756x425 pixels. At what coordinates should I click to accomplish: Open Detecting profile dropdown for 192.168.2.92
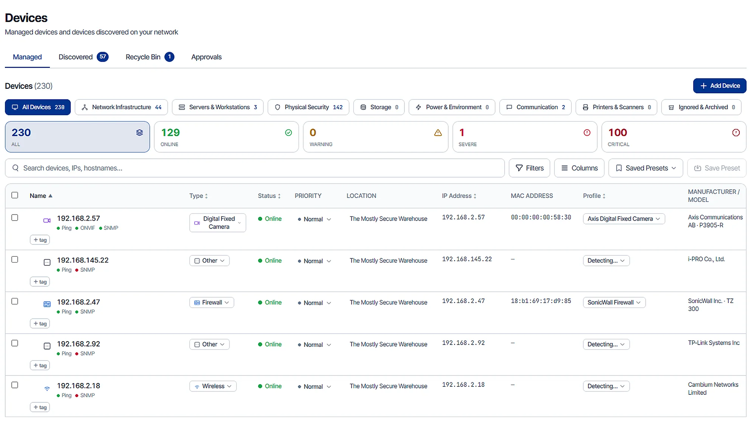606,344
